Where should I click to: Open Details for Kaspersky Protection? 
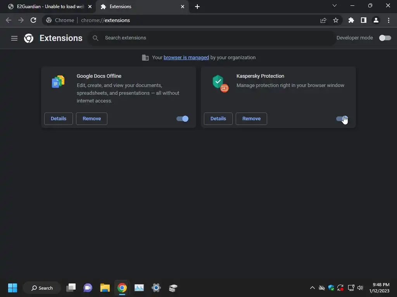(x=218, y=119)
